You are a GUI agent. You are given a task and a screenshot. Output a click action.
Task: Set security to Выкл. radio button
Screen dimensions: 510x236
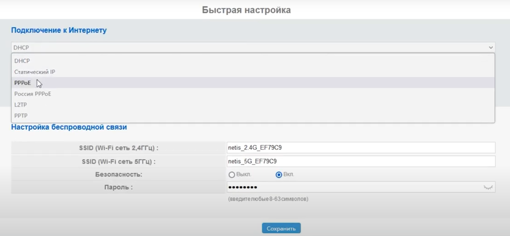(232, 175)
